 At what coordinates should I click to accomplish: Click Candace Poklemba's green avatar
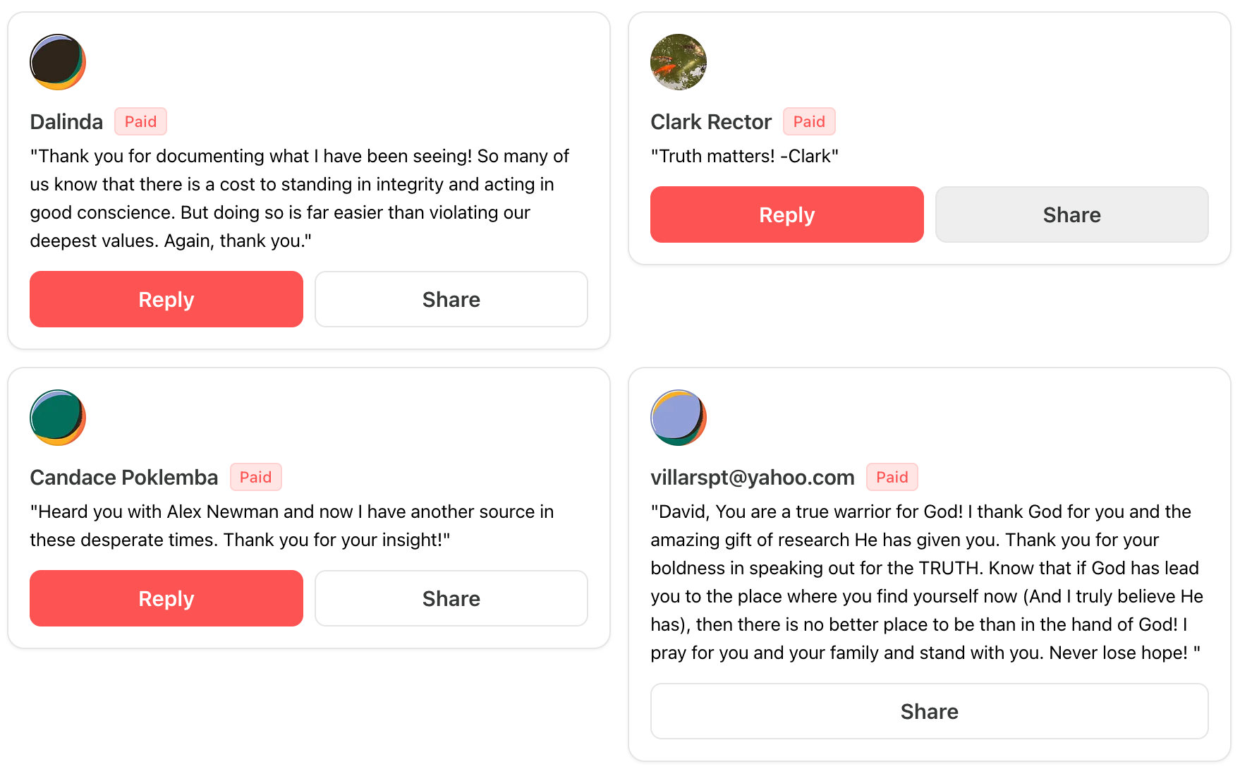point(58,418)
